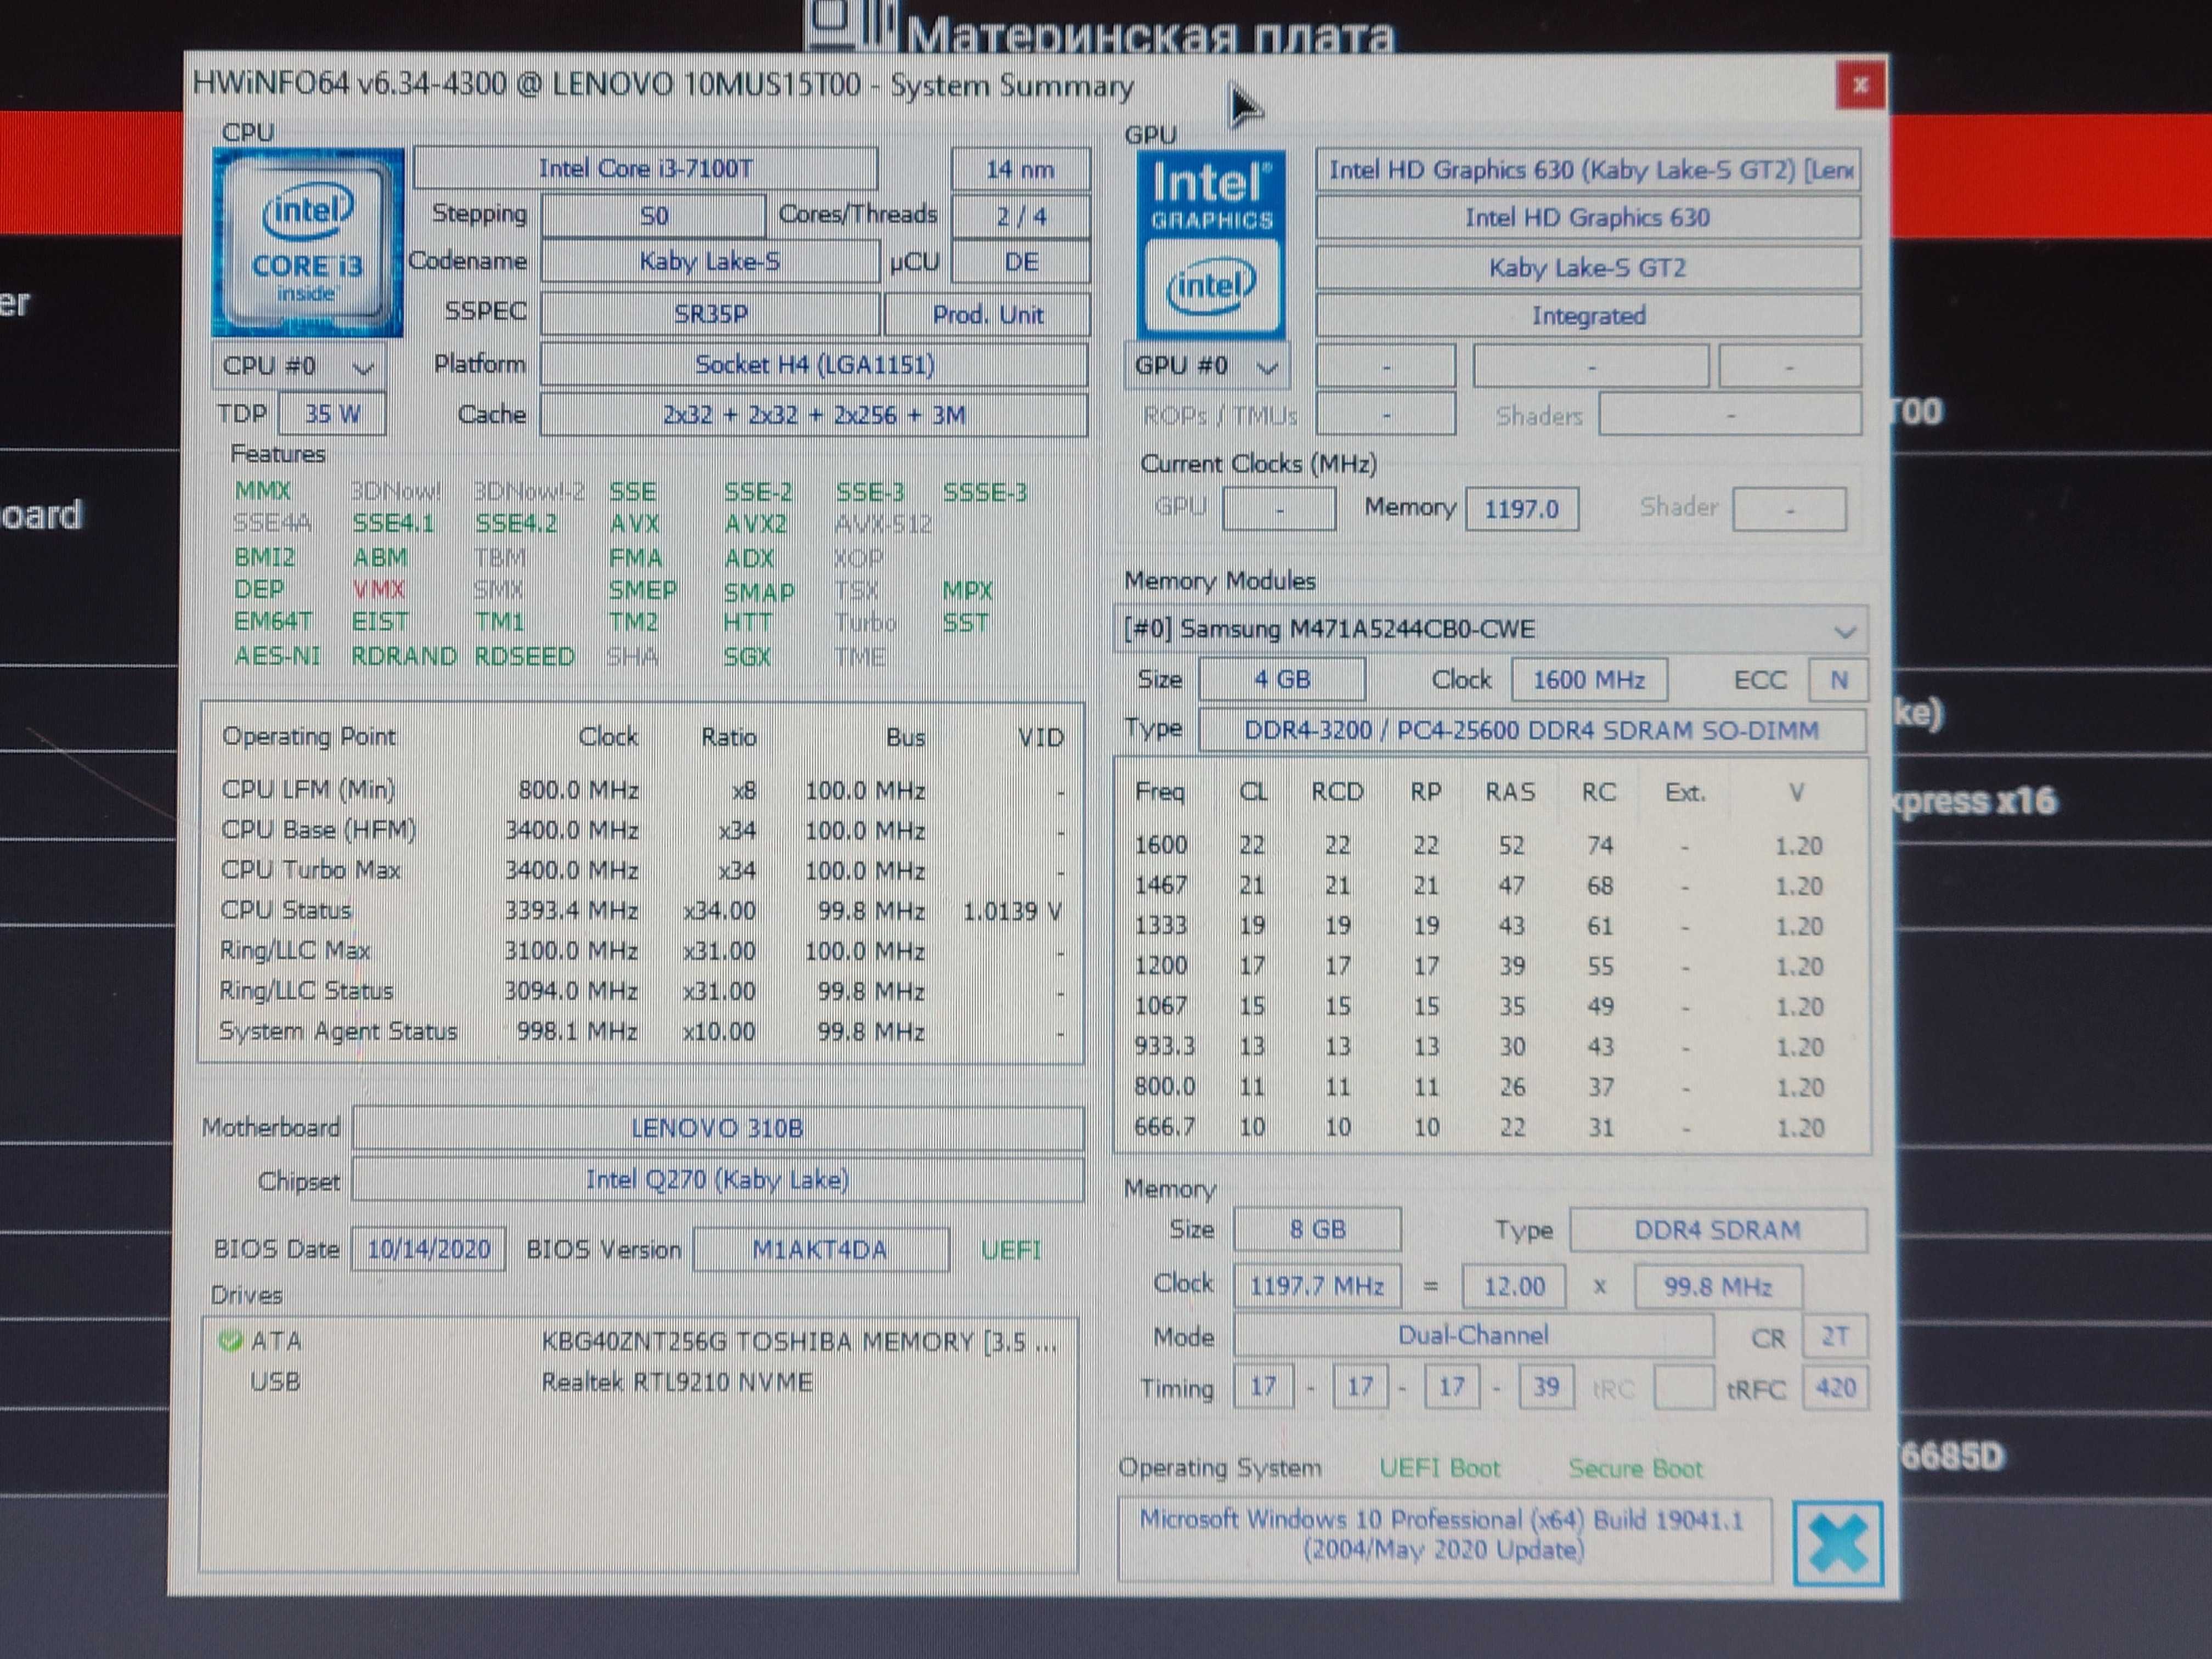Click the RDSEED feature flag

pyautogui.click(x=524, y=657)
